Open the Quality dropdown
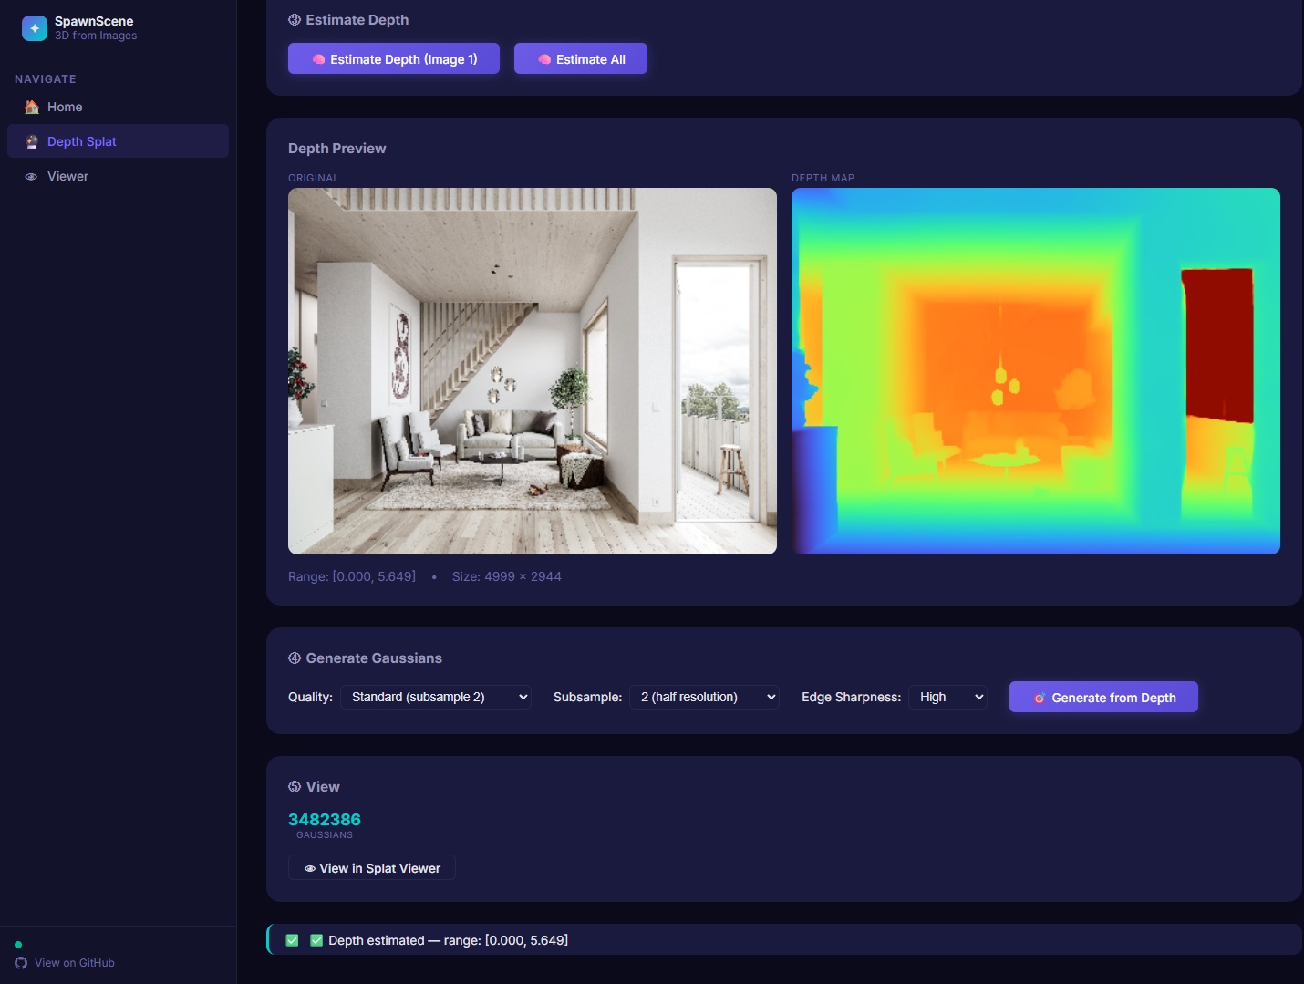Image resolution: width=1304 pixels, height=984 pixels. (436, 697)
